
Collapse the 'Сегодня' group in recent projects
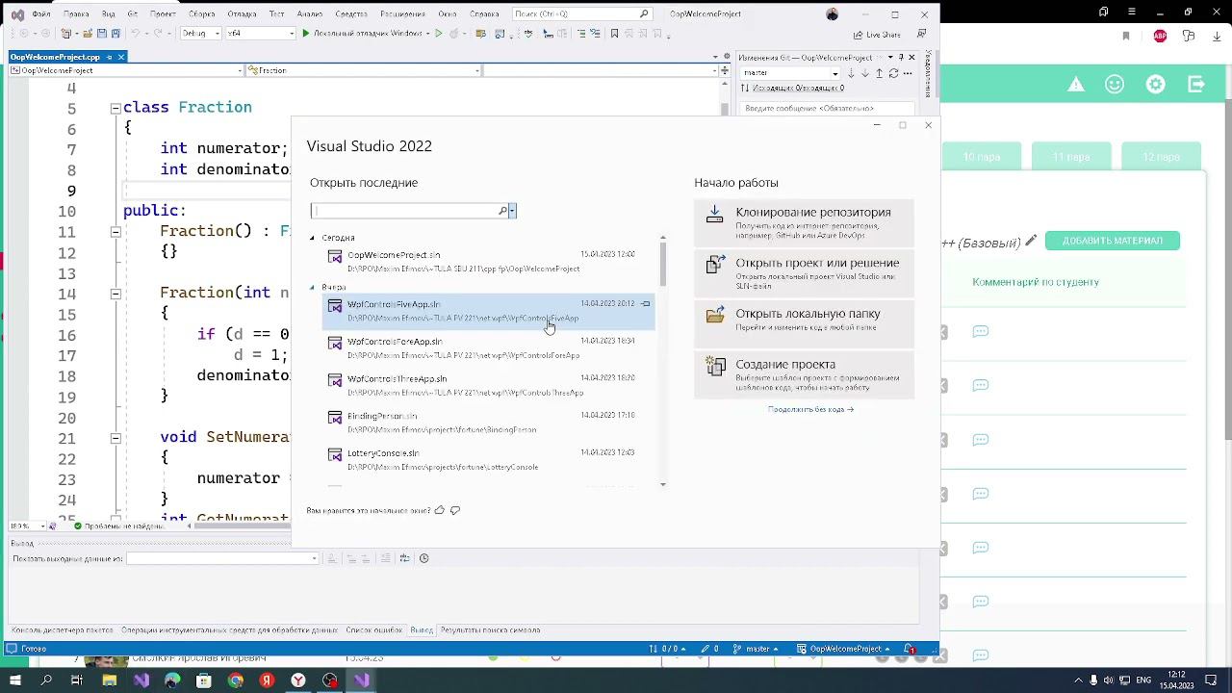pos(312,238)
